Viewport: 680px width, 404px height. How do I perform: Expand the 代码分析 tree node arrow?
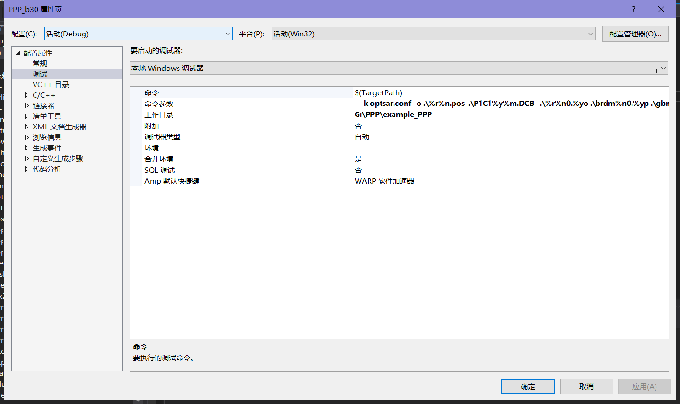click(27, 169)
